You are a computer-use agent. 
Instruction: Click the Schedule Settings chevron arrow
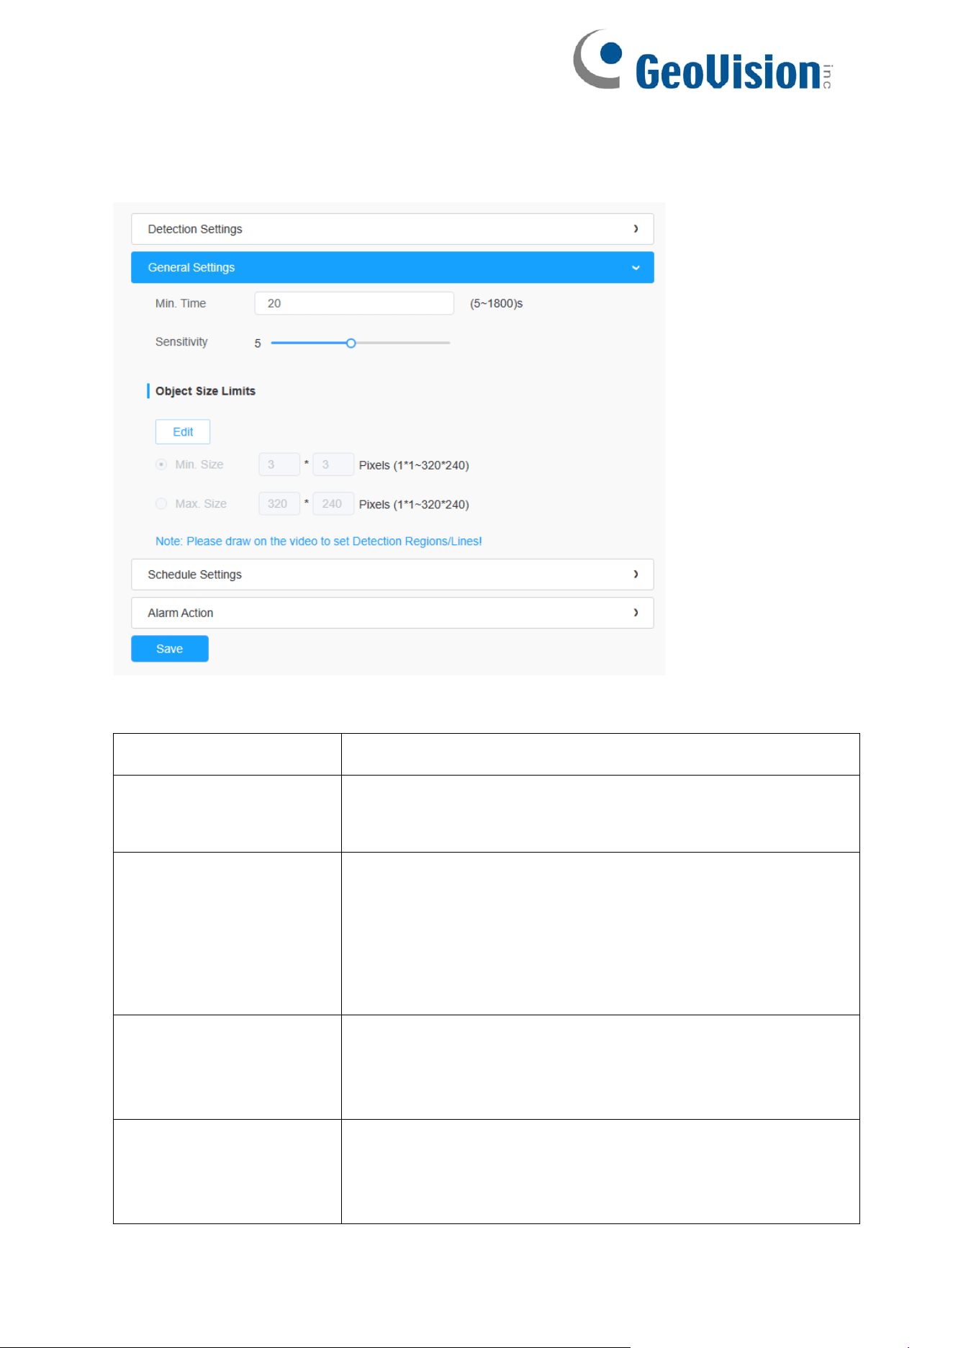tap(636, 575)
